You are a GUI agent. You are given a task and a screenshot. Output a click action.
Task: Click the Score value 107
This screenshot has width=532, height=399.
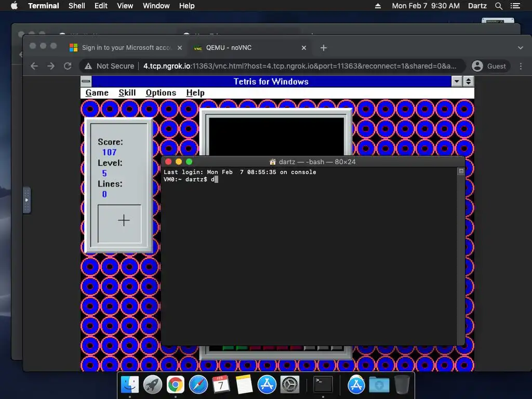click(109, 152)
